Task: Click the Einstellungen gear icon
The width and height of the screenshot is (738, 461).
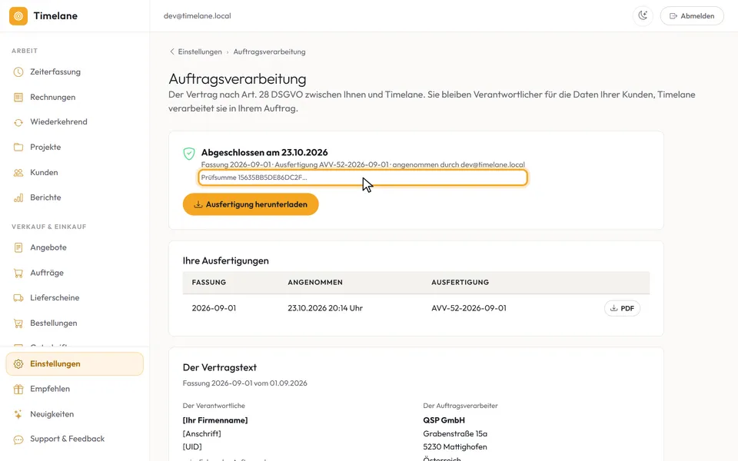Action: (18, 364)
